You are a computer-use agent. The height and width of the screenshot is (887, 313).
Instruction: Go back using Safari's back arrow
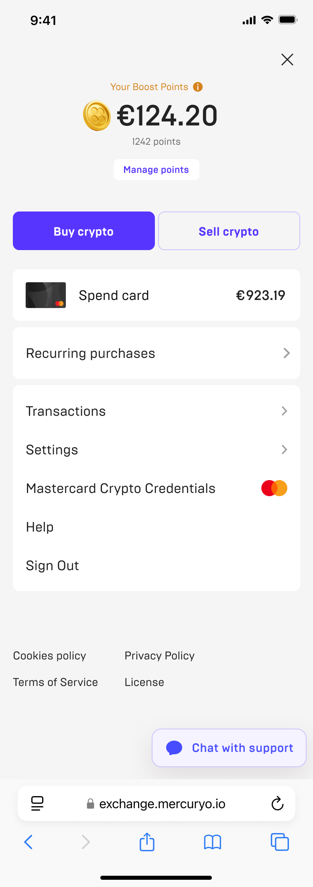coord(28,842)
